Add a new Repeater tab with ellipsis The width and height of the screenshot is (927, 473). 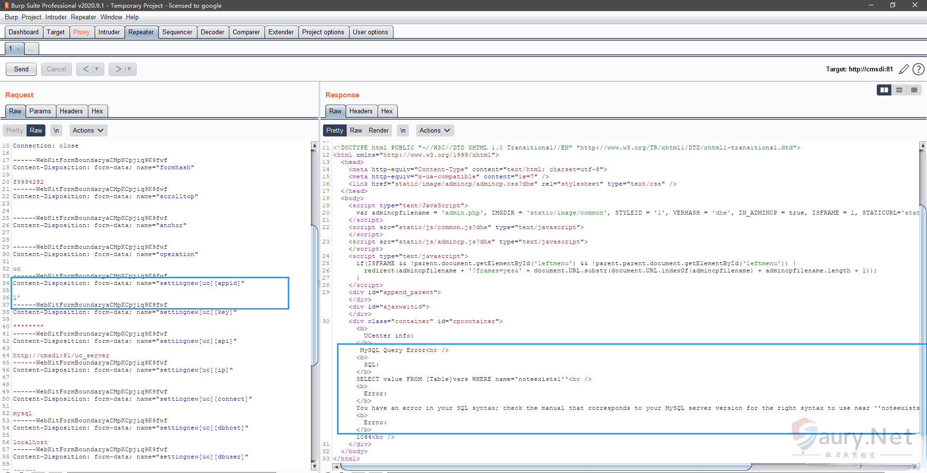pos(31,49)
